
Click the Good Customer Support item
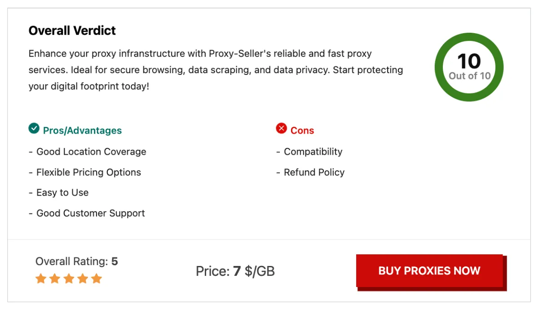point(91,213)
